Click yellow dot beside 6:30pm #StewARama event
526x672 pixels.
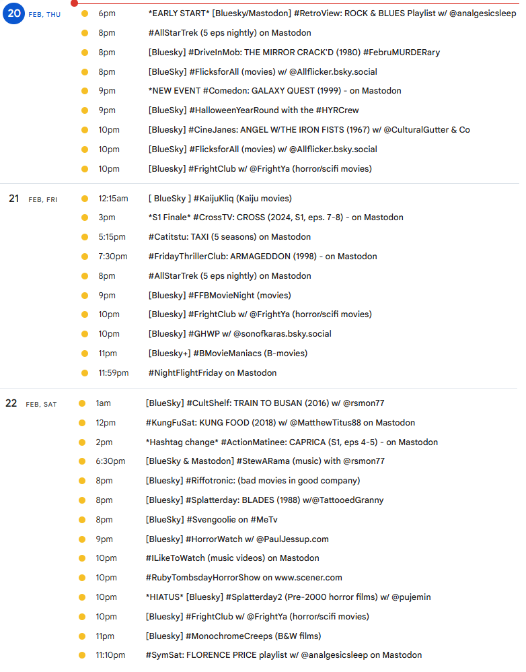click(82, 461)
